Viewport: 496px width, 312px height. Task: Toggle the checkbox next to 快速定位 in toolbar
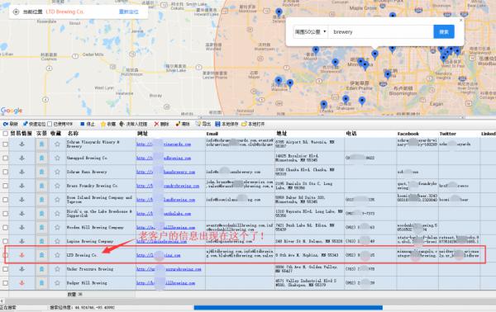50,124
